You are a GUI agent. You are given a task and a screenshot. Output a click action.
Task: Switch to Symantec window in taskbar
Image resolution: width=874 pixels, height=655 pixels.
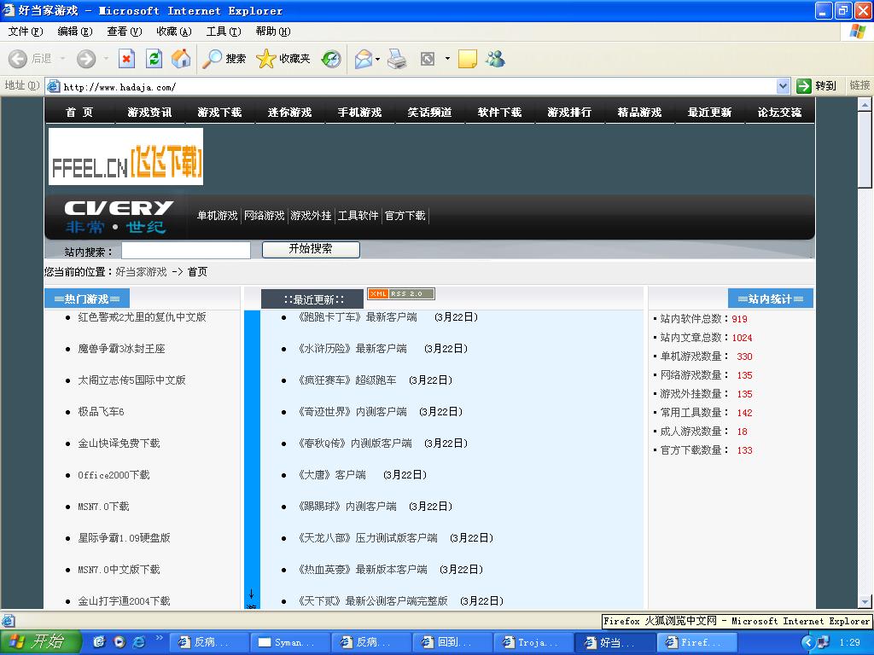(288, 643)
